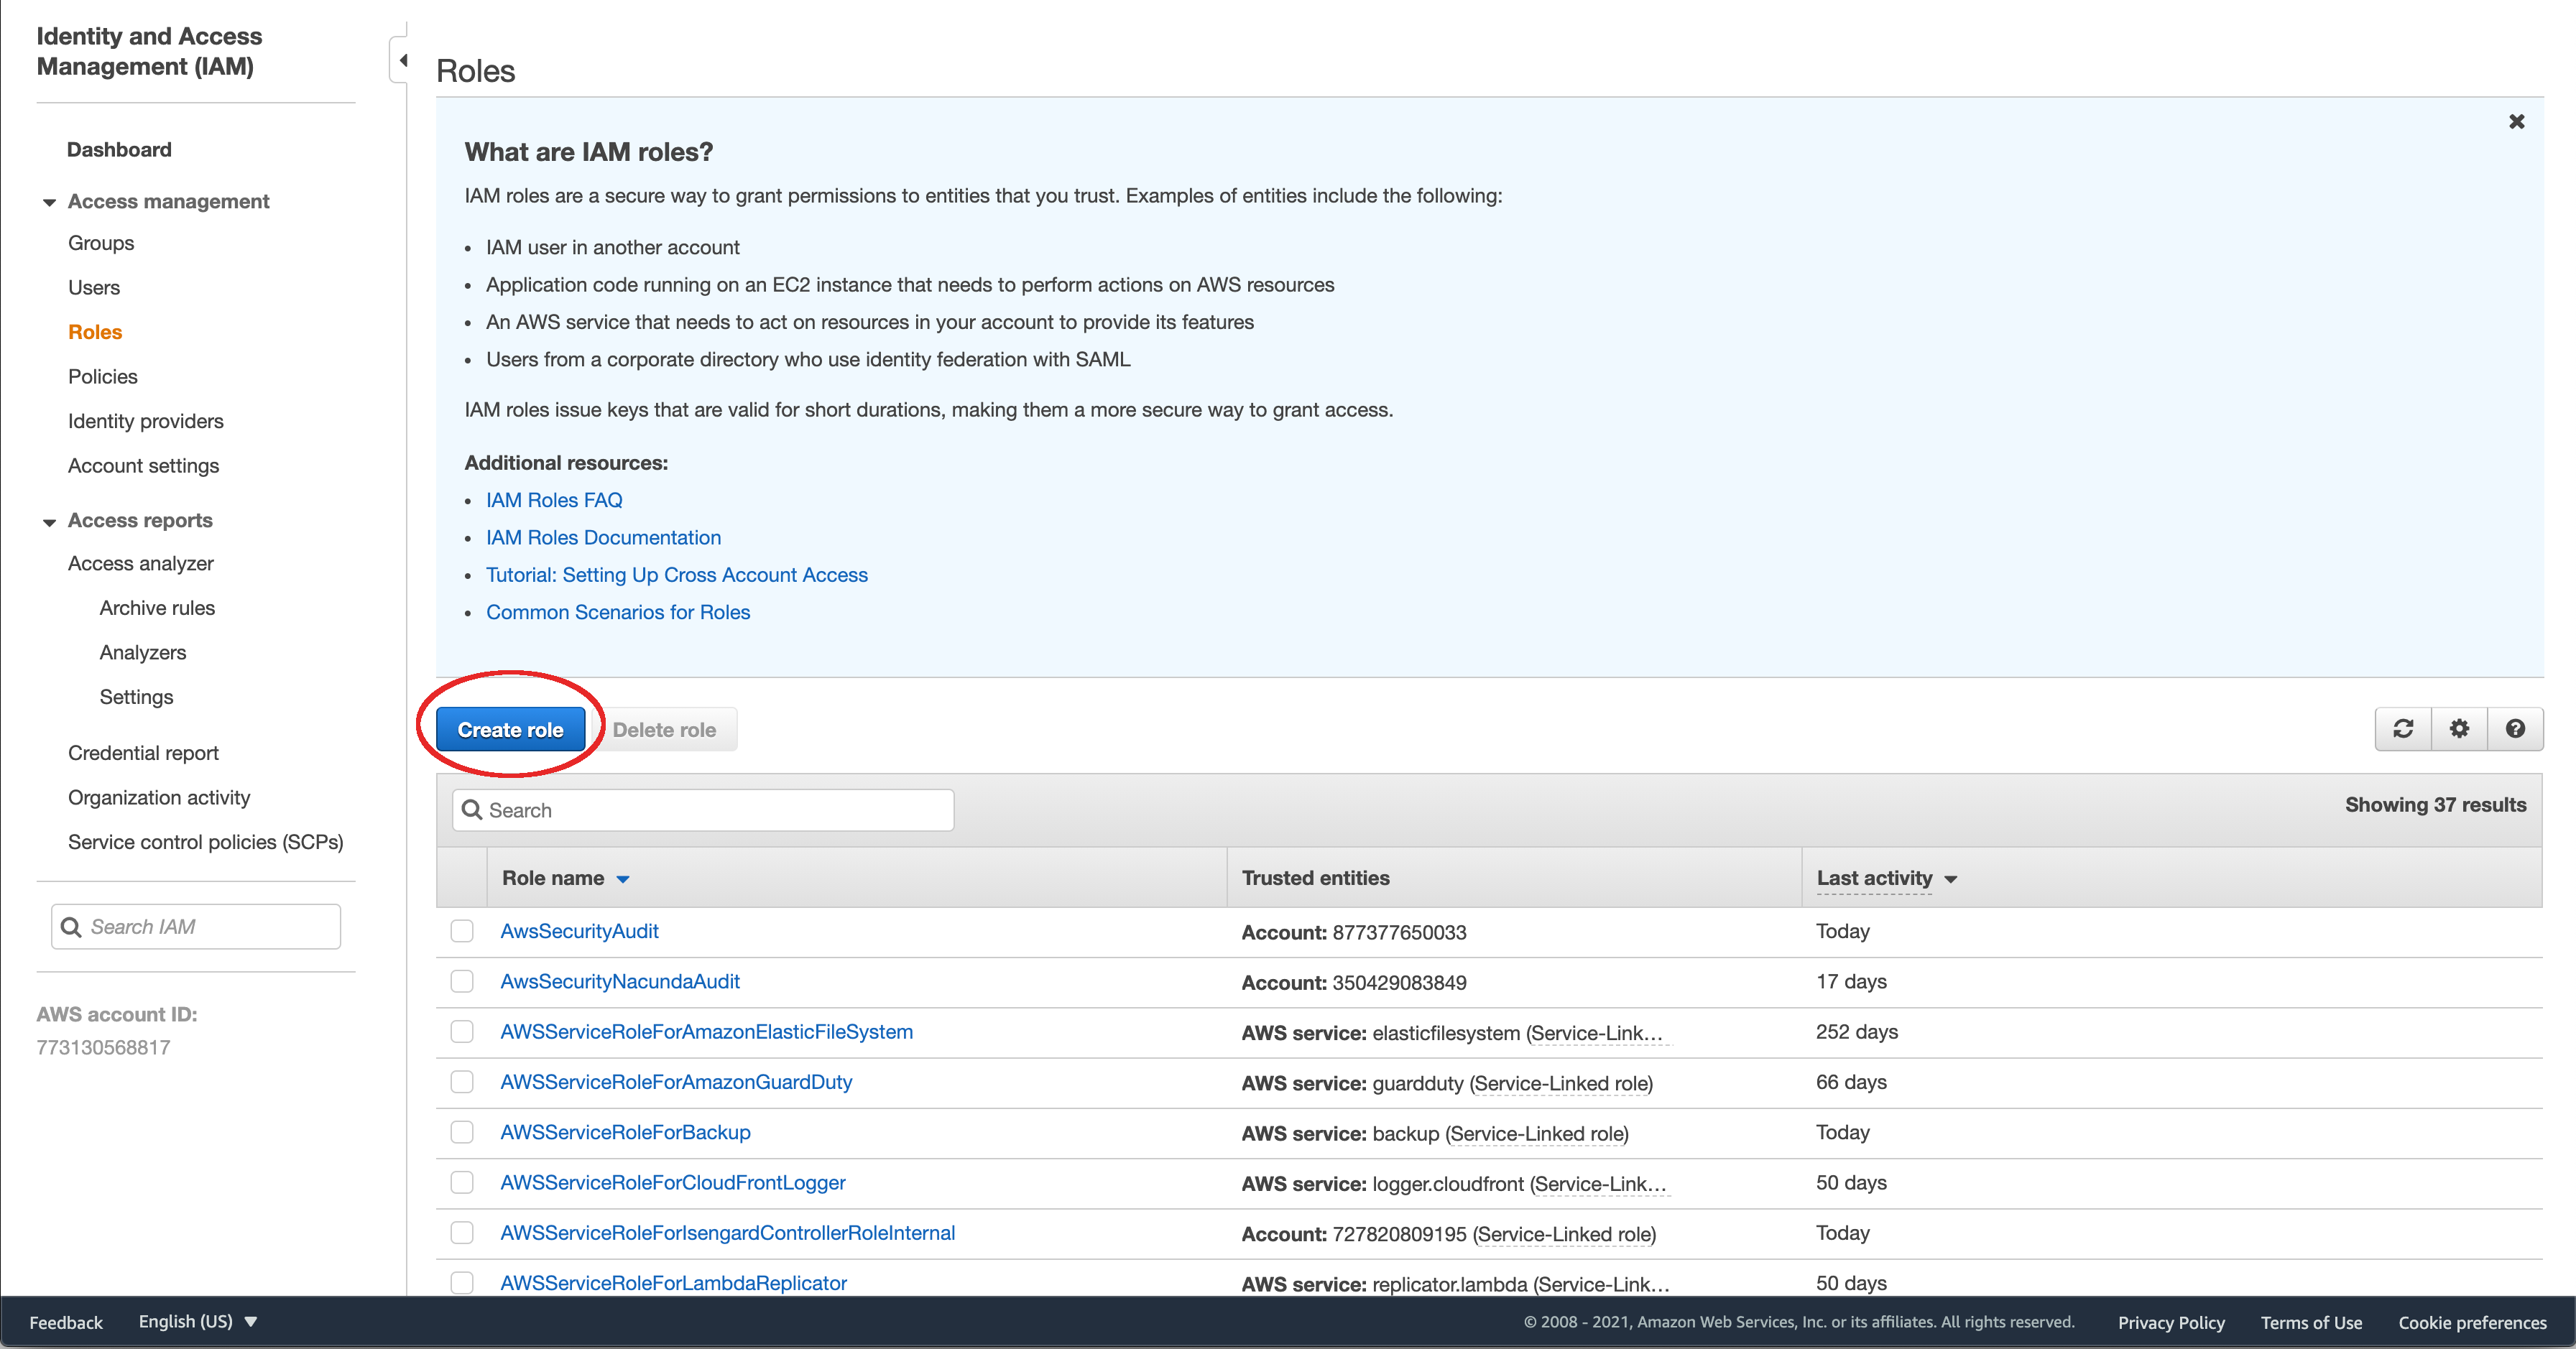Open Policies in the sidebar
2576x1349 pixels.
pos(103,377)
